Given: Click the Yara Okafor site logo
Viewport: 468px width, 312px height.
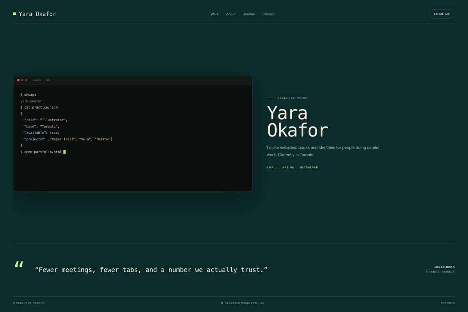Looking at the screenshot, I should (34, 14).
